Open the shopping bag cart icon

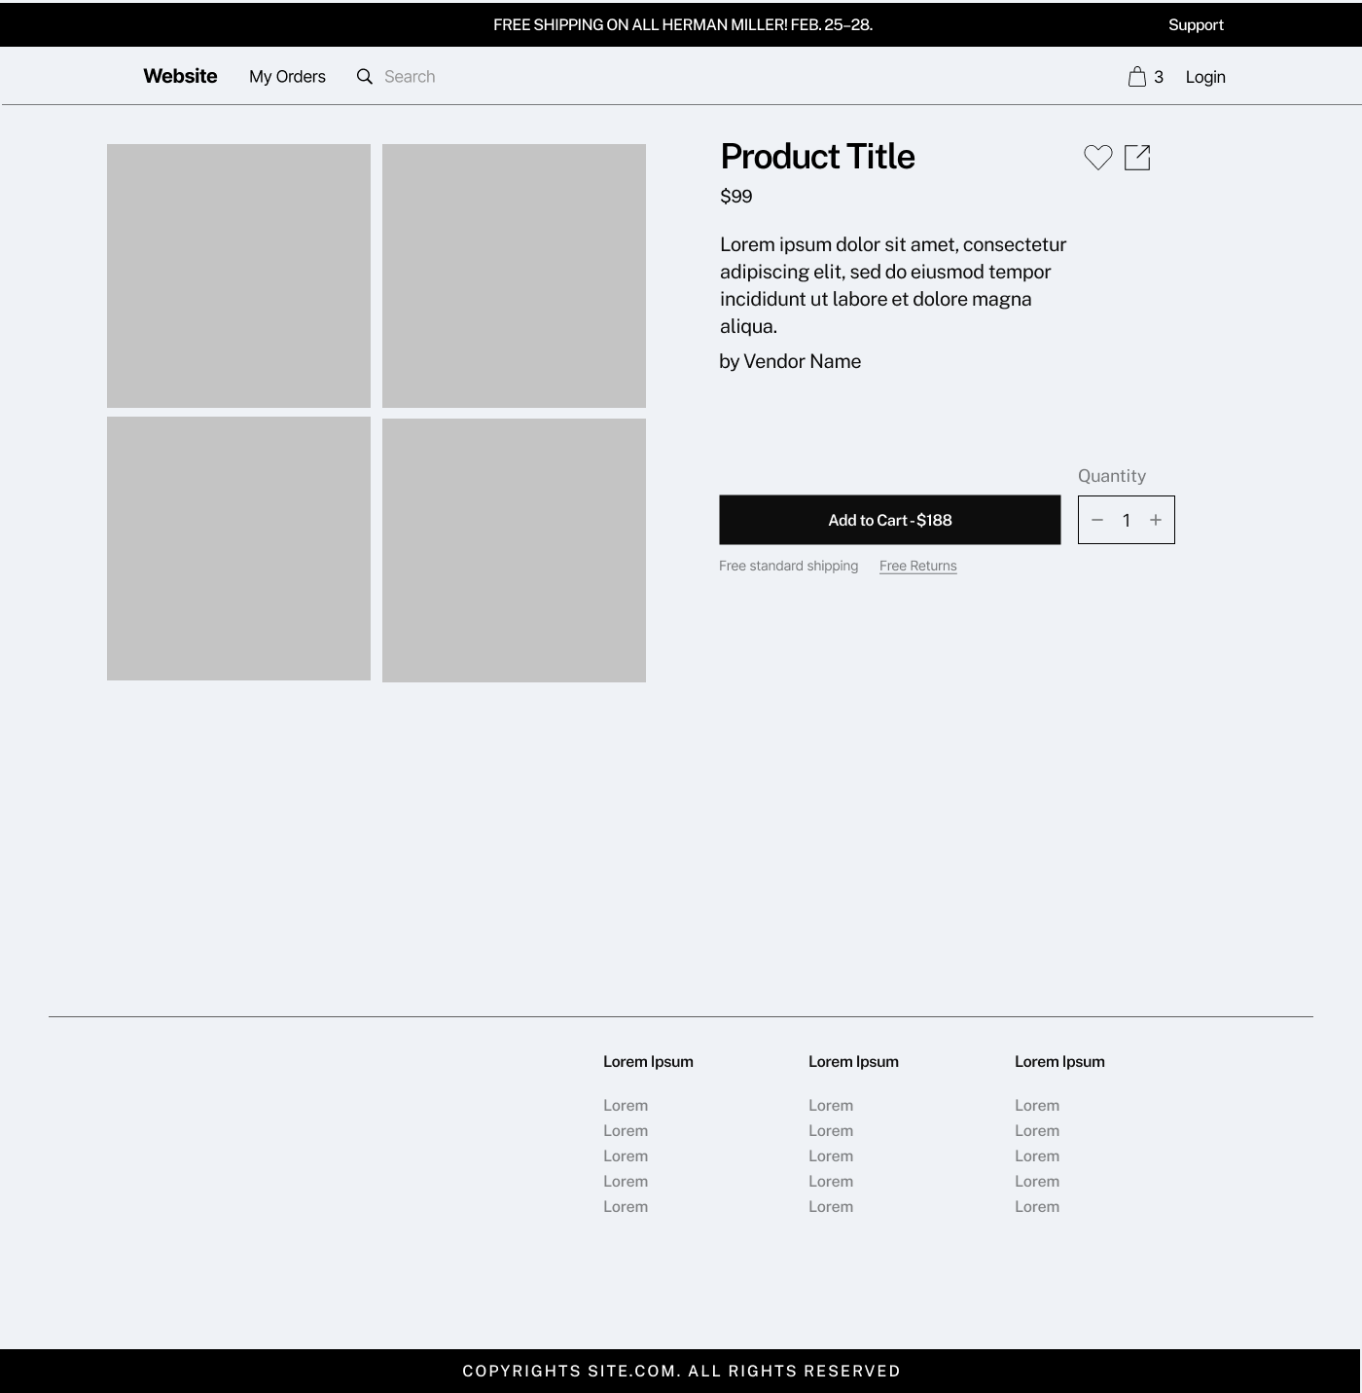coord(1136,77)
